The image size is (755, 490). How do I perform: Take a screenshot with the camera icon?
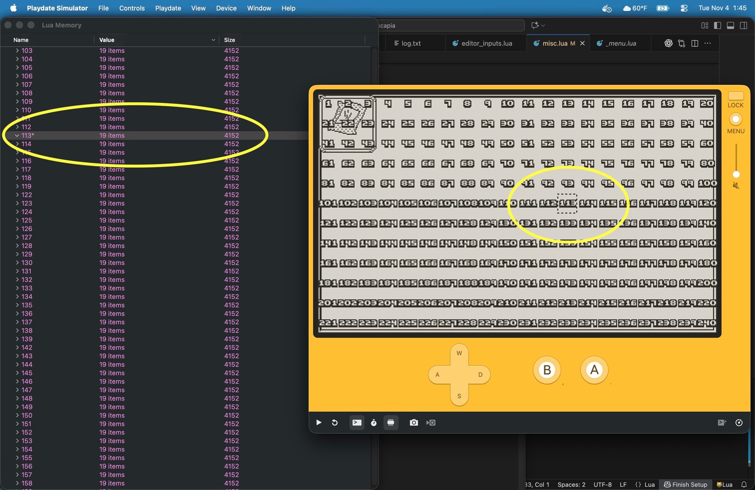[x=414, y=422]
